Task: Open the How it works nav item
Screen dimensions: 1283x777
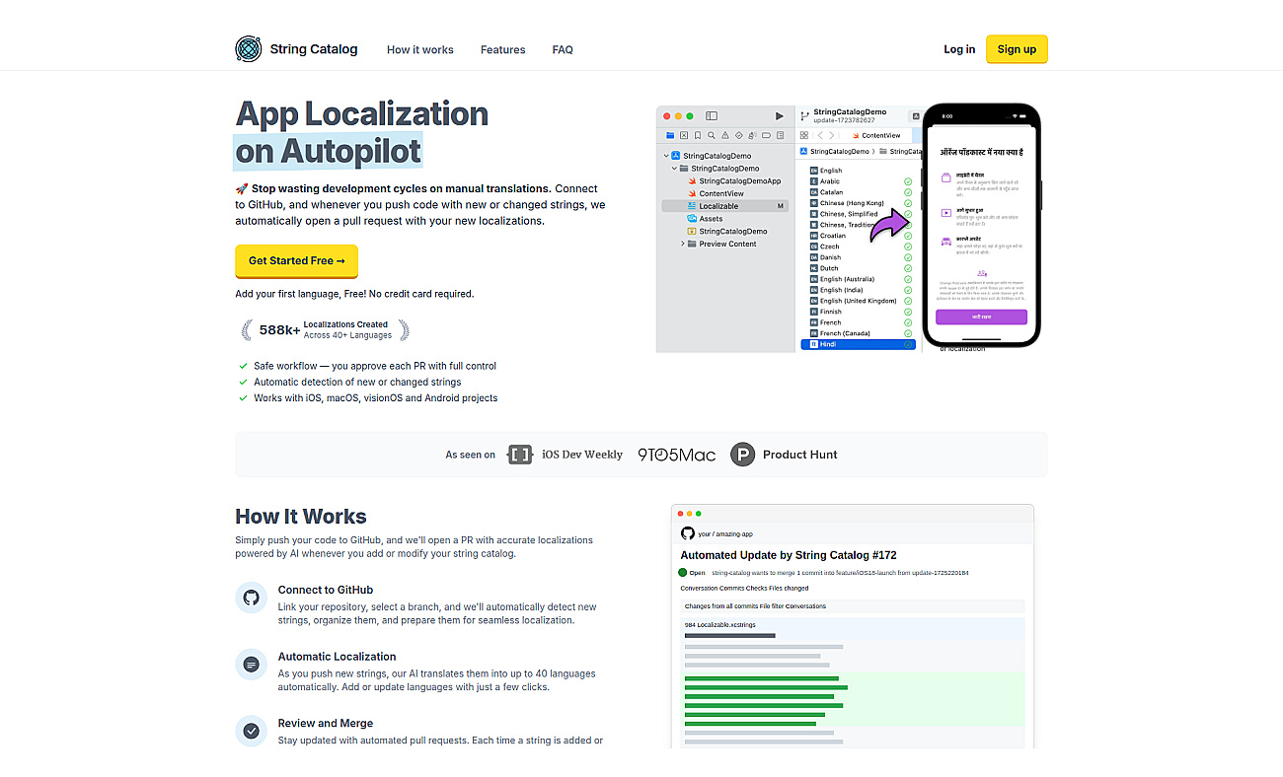Action: [x=420, y=49]
